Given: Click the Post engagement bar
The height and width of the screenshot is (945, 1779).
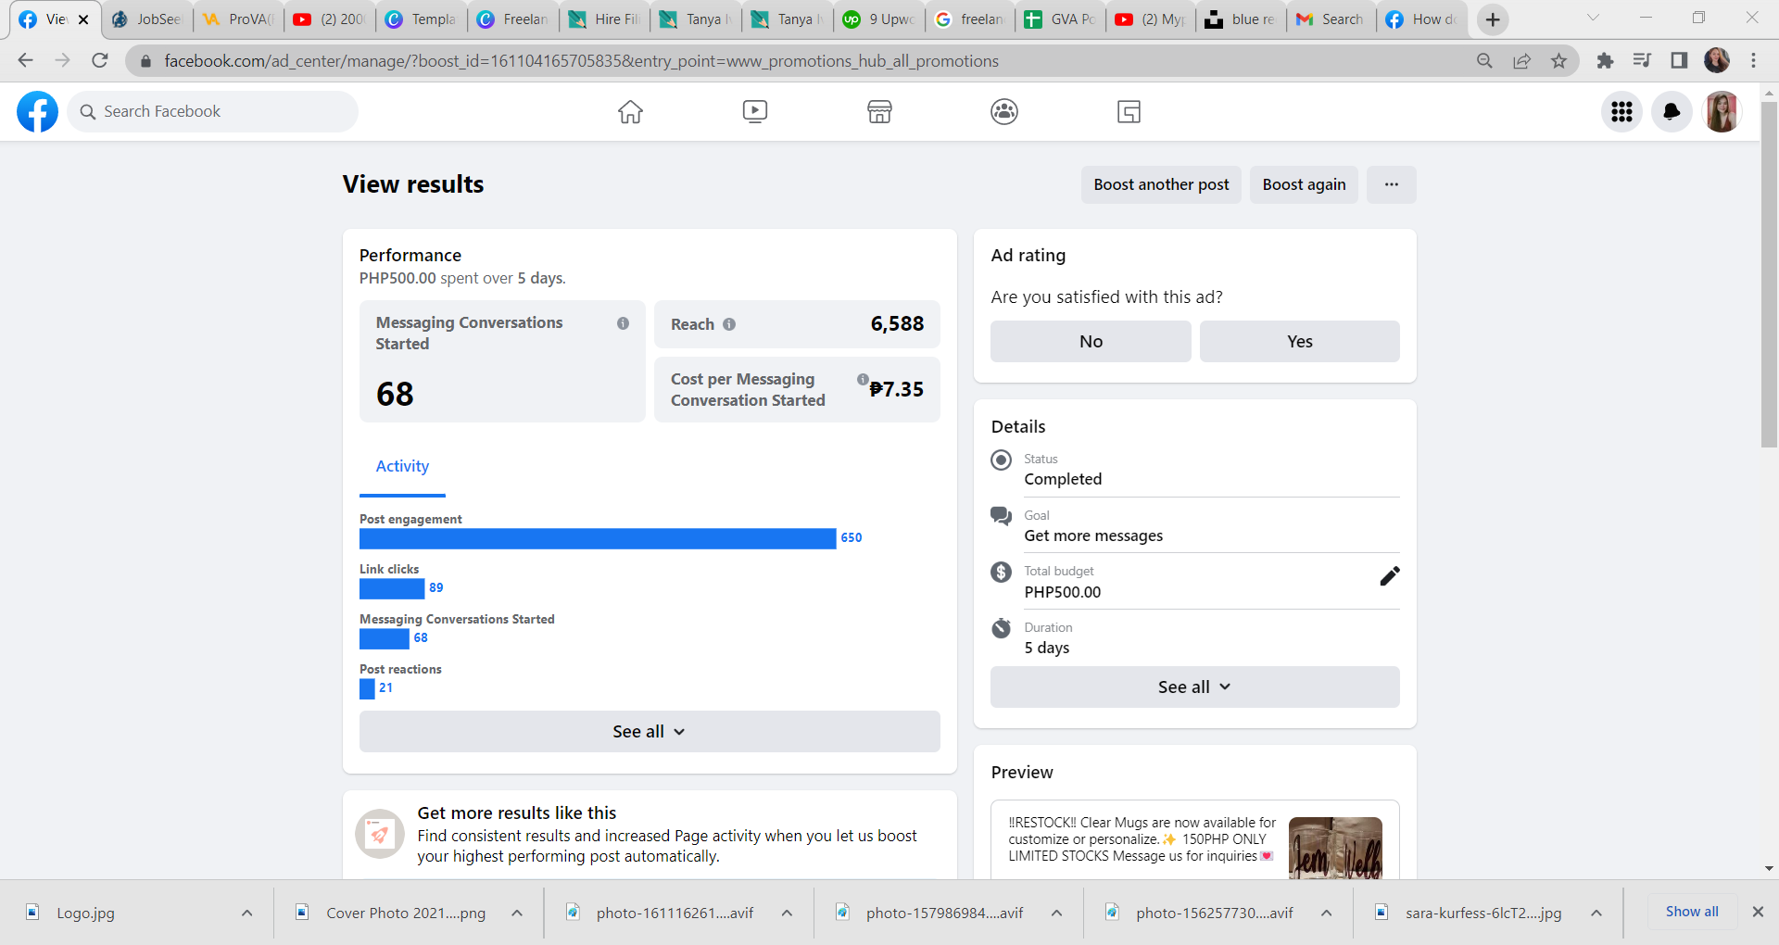Looking at the screenshot, I should pyautogui.click(x=598, y=538).
